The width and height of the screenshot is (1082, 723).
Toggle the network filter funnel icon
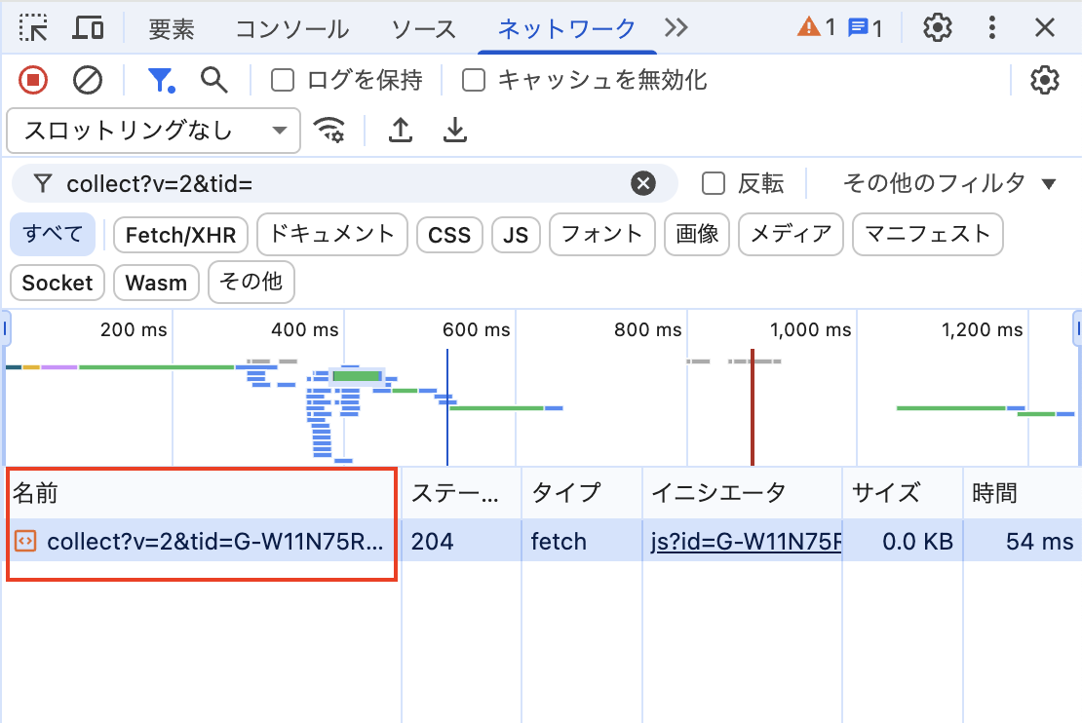(160, 80)
